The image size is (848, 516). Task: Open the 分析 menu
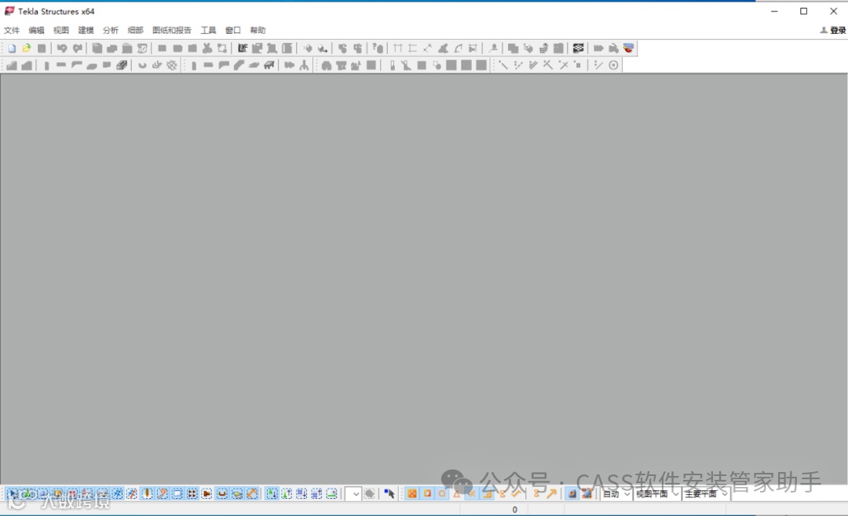coord(111,31)
